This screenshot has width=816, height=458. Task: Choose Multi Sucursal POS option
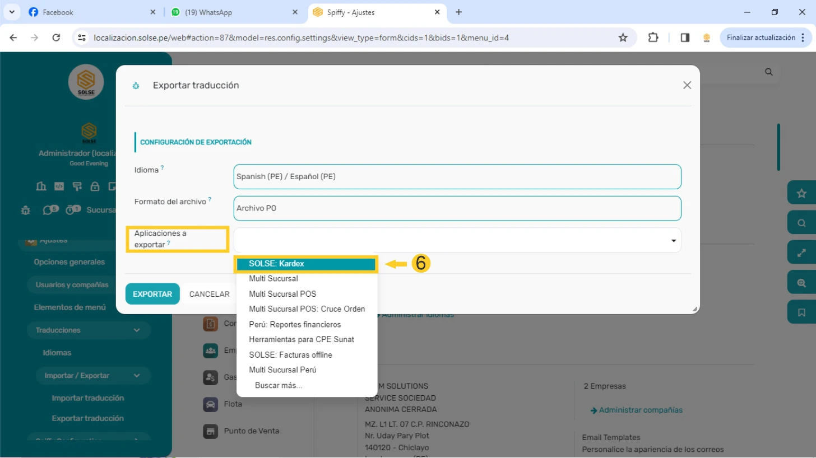[282, 294]
